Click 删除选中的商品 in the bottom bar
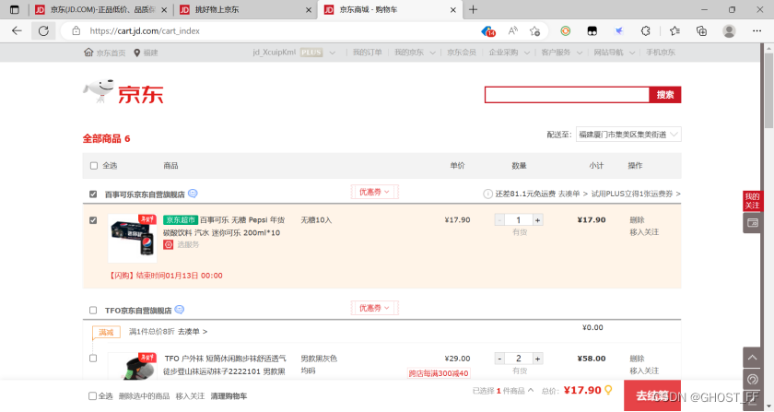 pos(144,396)
